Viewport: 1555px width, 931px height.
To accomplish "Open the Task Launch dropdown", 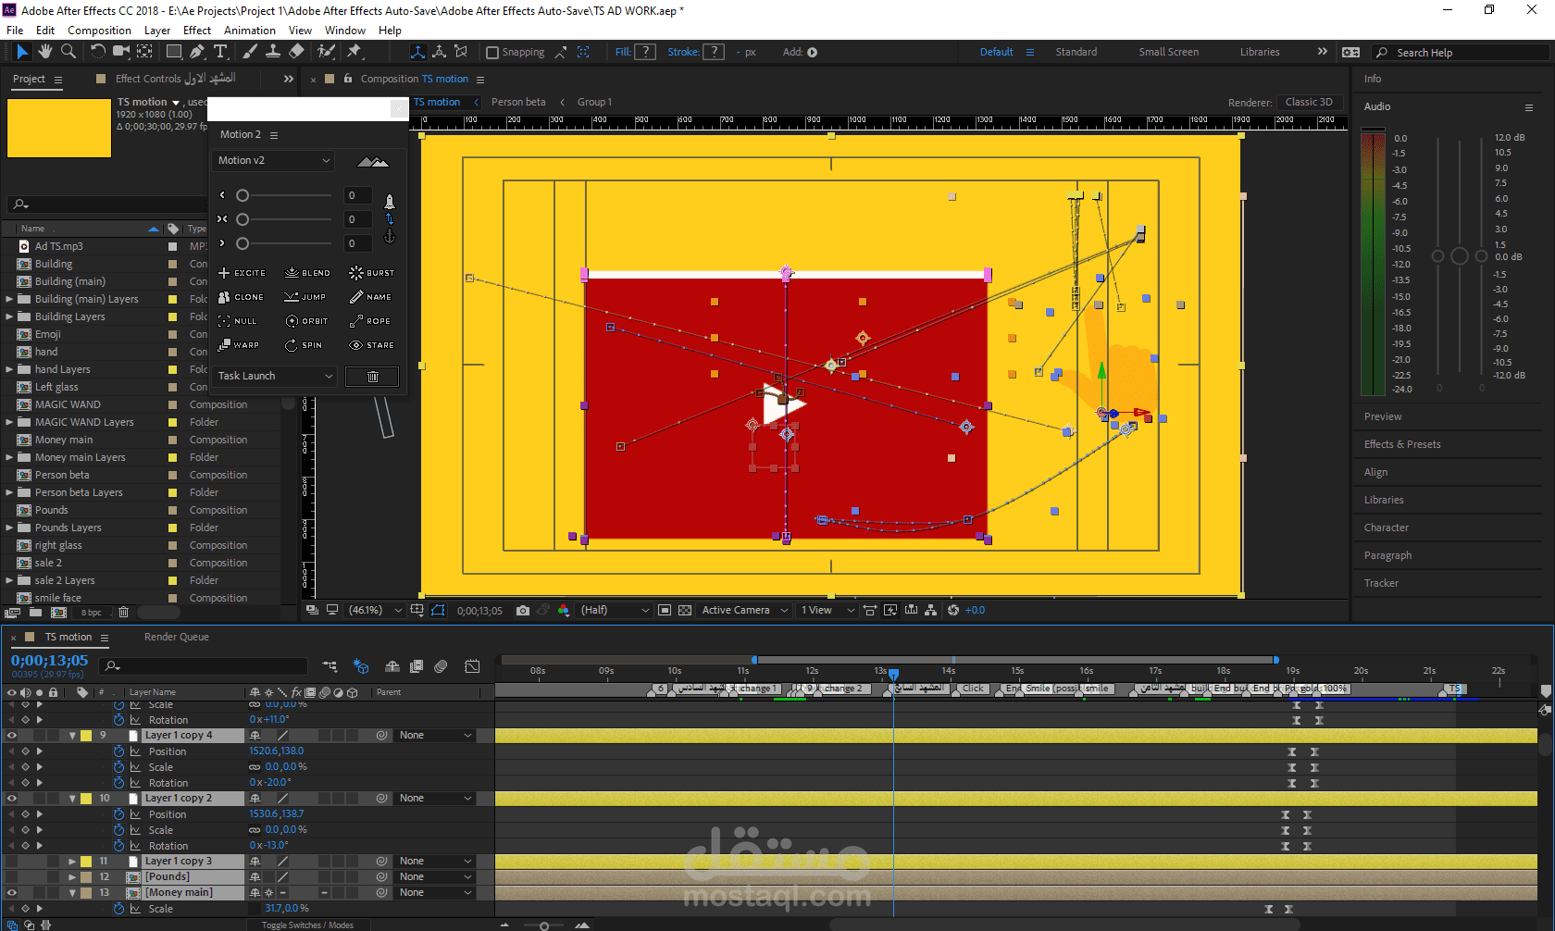I will (274, 377).
